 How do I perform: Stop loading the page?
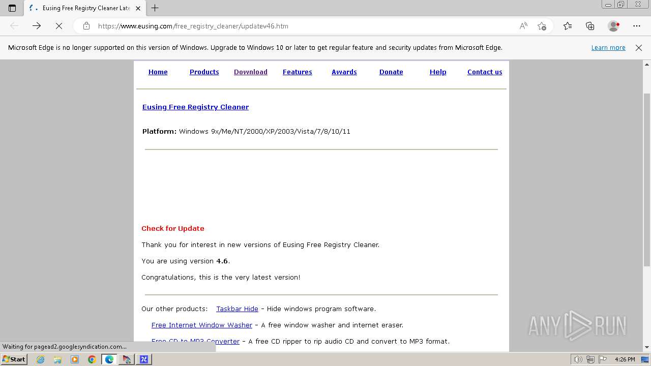(x=59, y=26)
